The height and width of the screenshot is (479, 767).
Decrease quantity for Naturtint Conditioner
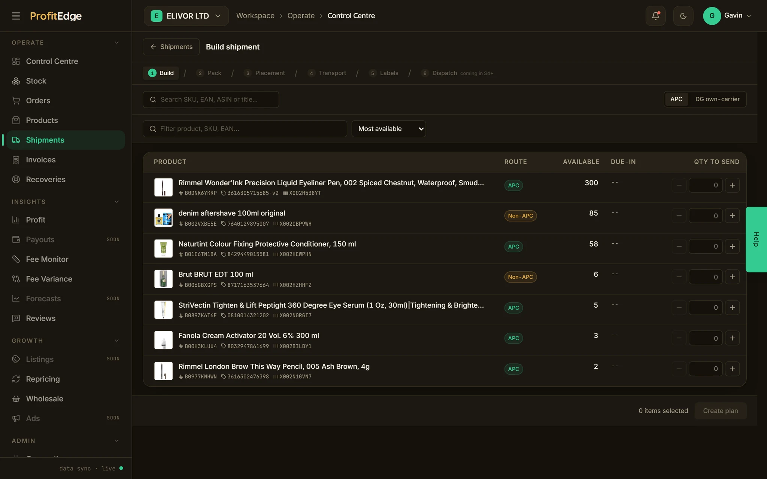coord(679,247)
